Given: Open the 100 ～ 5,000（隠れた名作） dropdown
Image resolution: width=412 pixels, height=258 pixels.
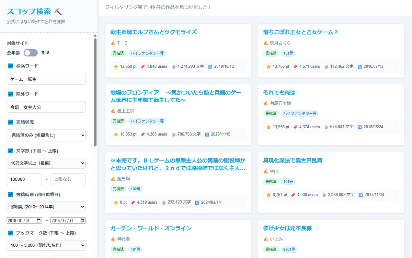Looking at the screenshot, I should [x=46, y=245].
